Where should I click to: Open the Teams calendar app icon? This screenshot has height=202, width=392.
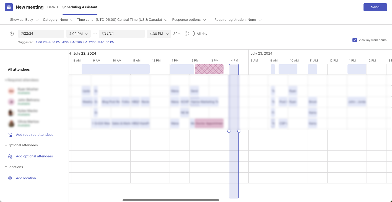tap(9, 7)
